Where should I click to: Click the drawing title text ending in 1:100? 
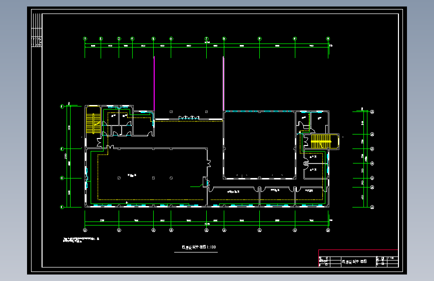tap(199, 247)
